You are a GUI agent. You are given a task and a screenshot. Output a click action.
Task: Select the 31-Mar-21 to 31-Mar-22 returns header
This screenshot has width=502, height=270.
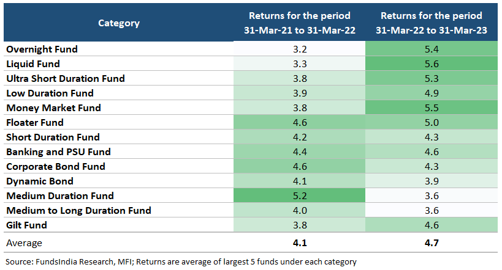pyautogui.click(x=300, y=23)
